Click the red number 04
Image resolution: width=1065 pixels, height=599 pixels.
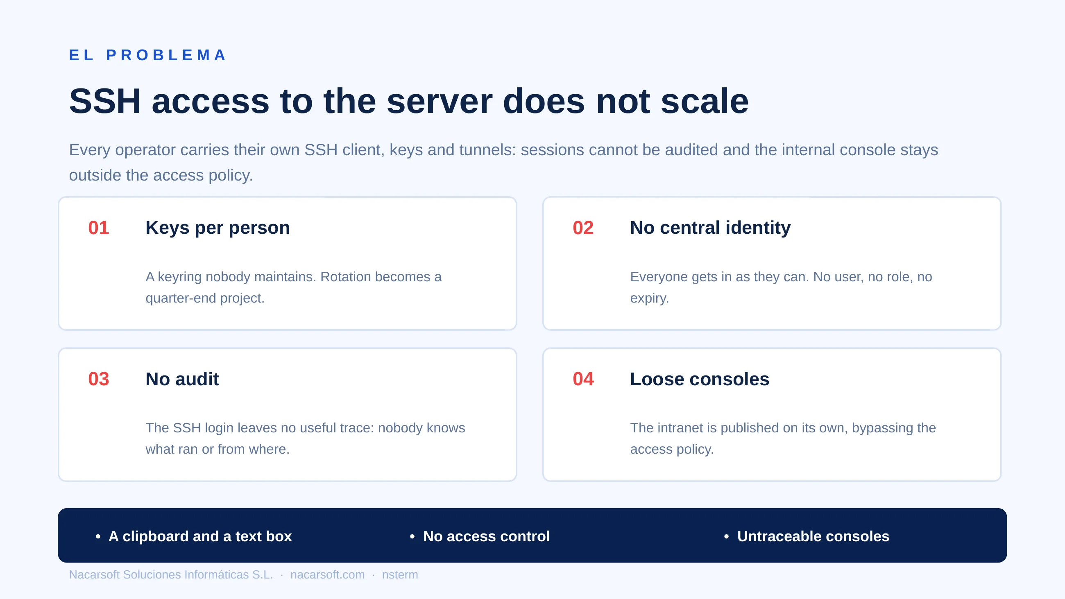583,379
